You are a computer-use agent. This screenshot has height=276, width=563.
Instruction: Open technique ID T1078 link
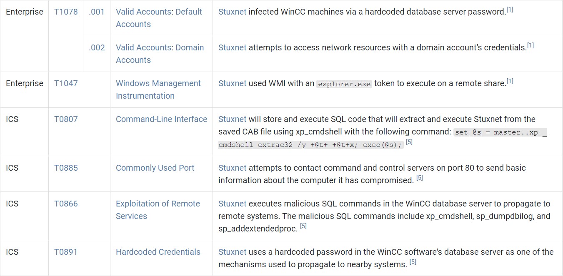tap(66, 12)
